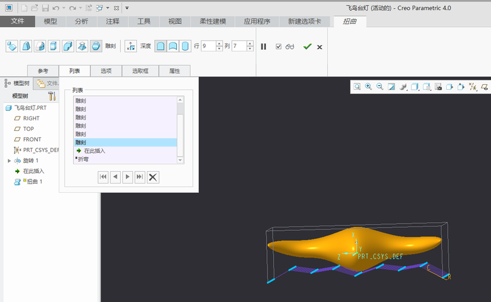491x302 pixels.
Task: Select the Warp tool, second icon in the warp tool row
Action: tap(26, 47)
